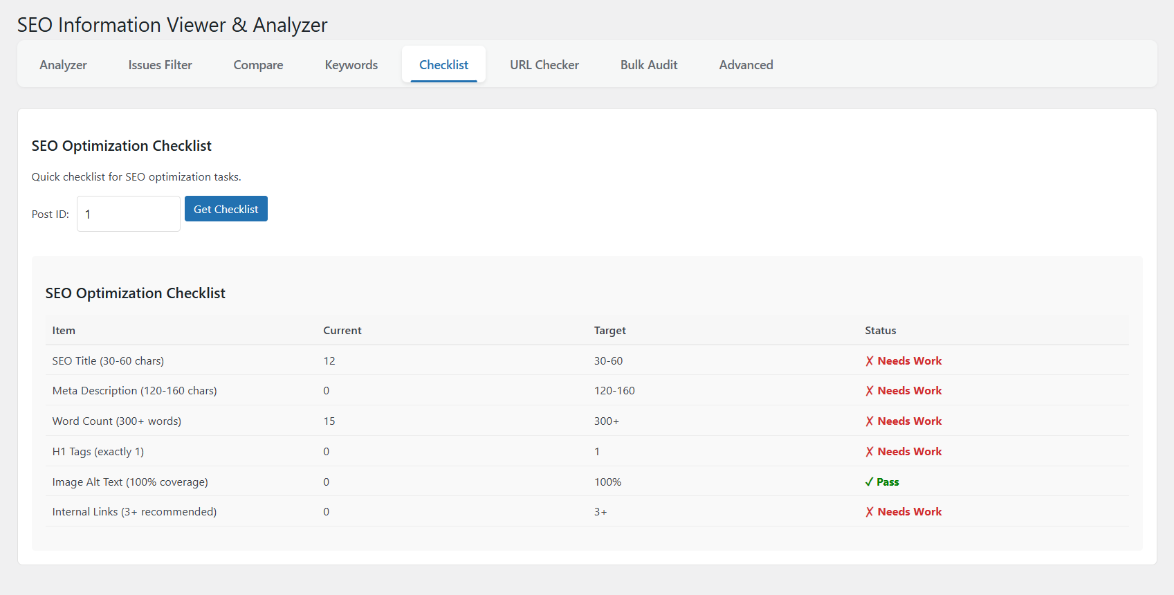Viewport: 1174px width, 595px height.
Task: Click the X icon in SEO Title row
Action: pyautogui.click(x=870, y=361)
